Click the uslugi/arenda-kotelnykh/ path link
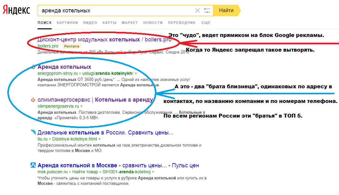Screen dimensions: 339x195 pos(108,74)
